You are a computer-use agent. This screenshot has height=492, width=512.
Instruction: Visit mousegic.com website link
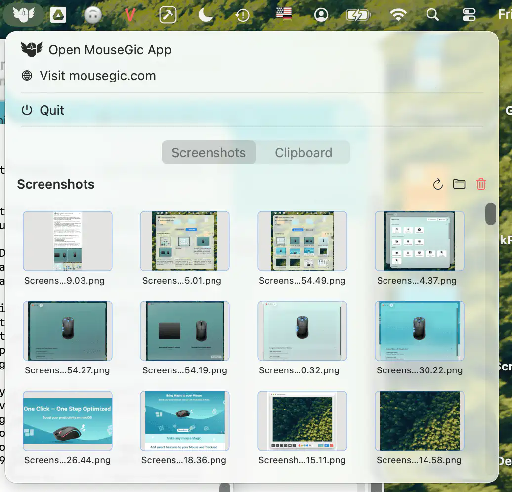click(98, 76)
